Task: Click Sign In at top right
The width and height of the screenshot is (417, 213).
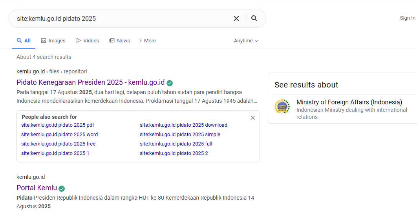Action: tap(407, 18)
